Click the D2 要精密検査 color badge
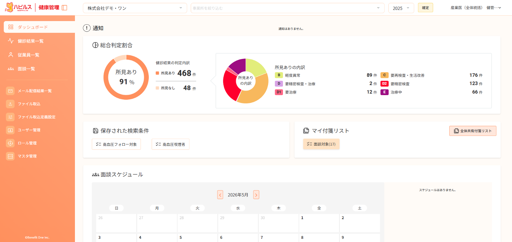This screenshot has width=512, height=242. 384,84
